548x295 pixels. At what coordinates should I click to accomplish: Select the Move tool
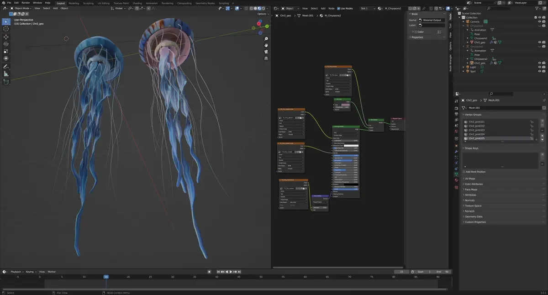(6, 37)
